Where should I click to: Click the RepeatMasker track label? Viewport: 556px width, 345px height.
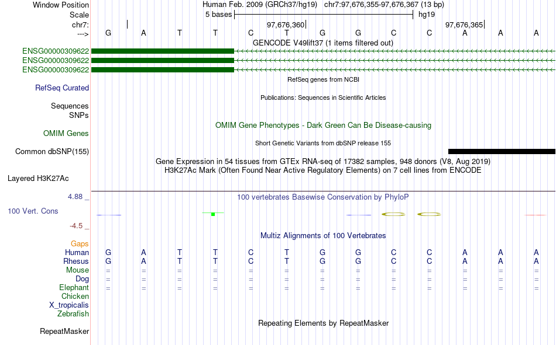click(x=64, y=331)
